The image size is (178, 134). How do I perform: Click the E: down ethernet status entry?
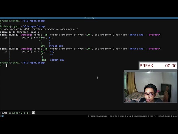(x=175, y=116)
